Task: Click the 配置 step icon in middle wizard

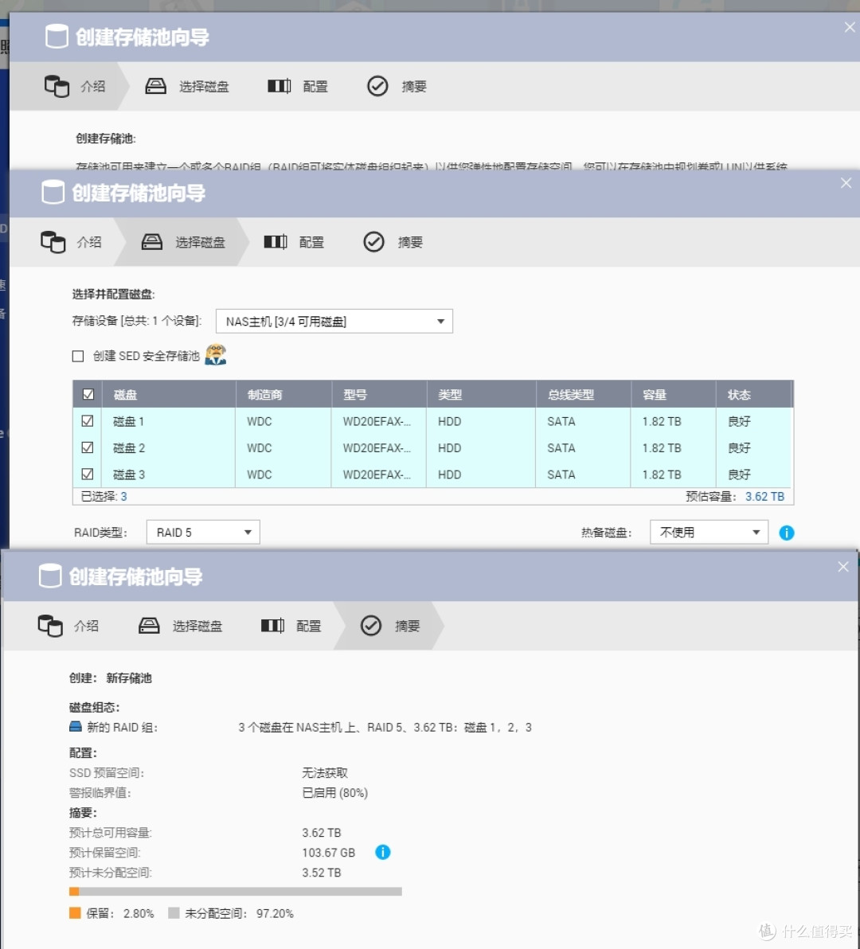Action: coord(276,242)
